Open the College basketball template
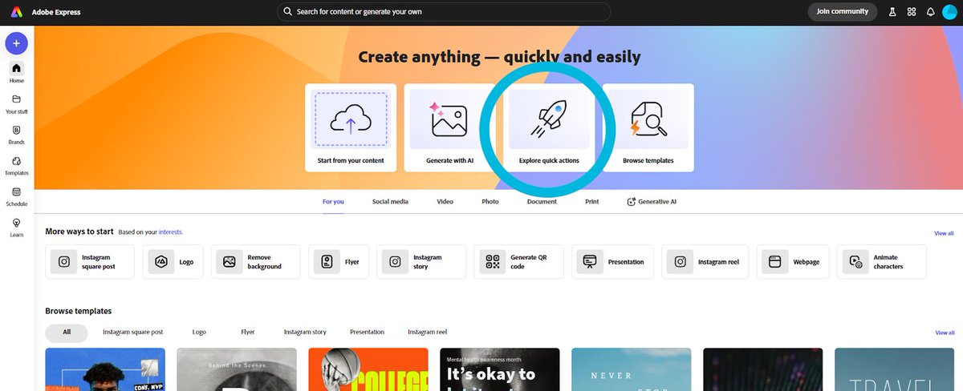963x391 pixels. pyautogui.click(x=368, y=369)
